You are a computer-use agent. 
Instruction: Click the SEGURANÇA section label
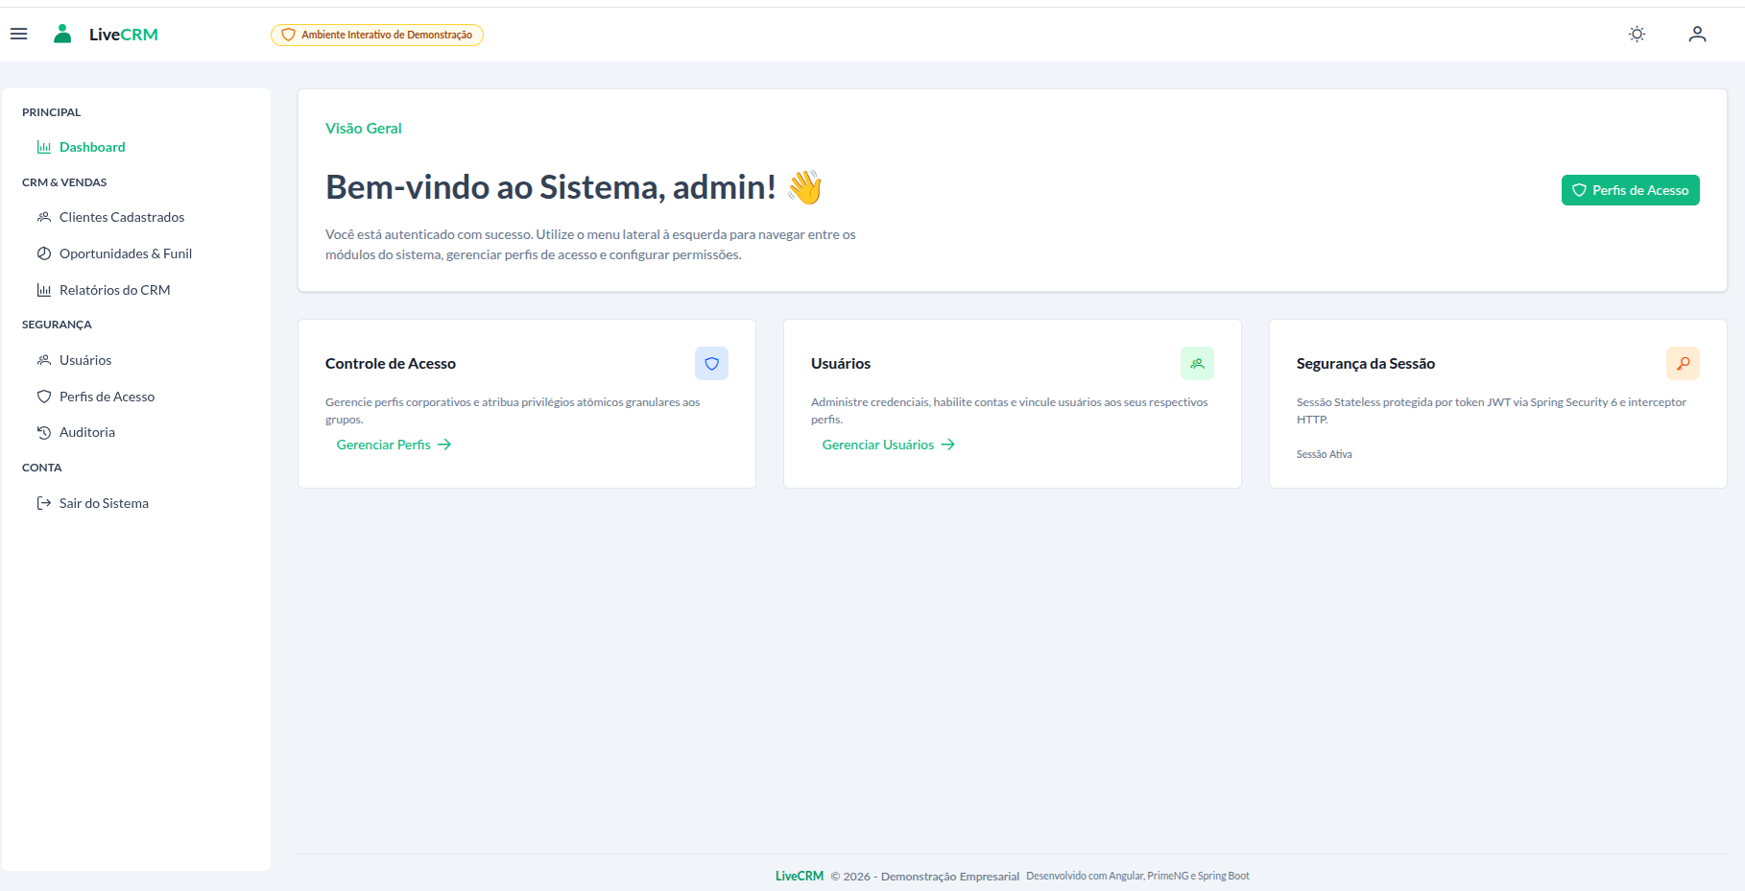pyautogui.click(x=57, y=325)
